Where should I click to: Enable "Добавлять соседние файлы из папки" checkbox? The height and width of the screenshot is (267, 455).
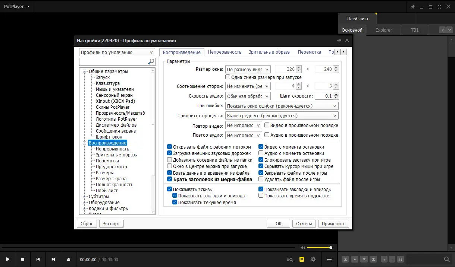(x=170, y=160)
